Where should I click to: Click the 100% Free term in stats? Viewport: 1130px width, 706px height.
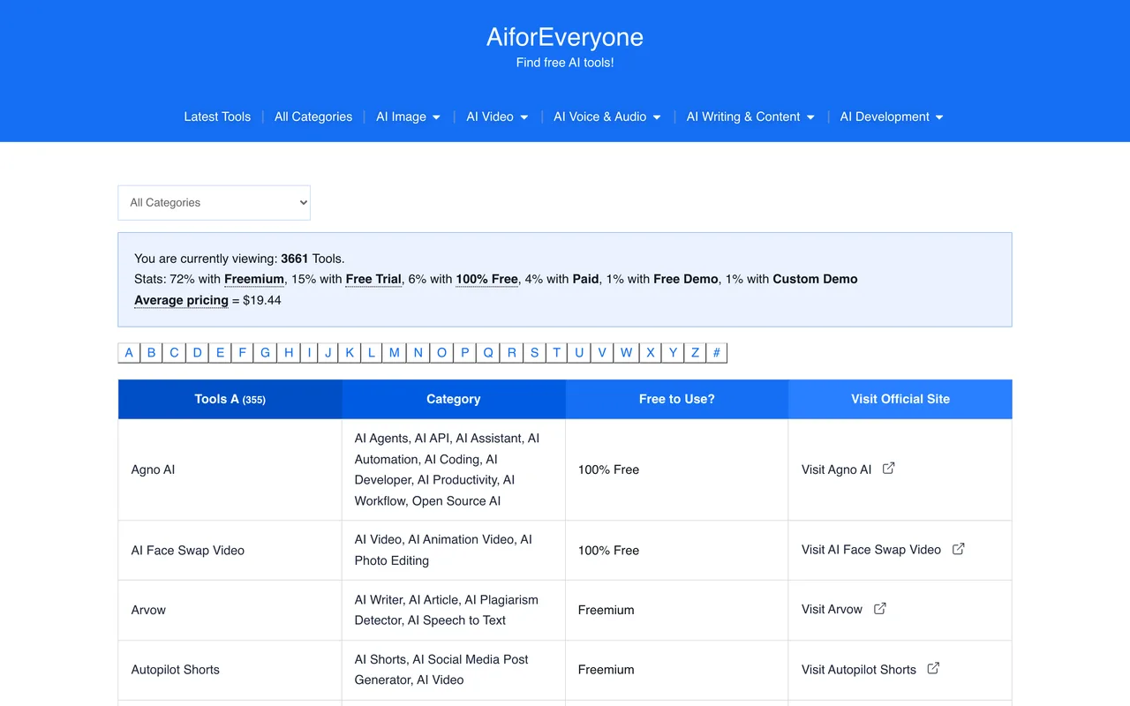(486, 279)
